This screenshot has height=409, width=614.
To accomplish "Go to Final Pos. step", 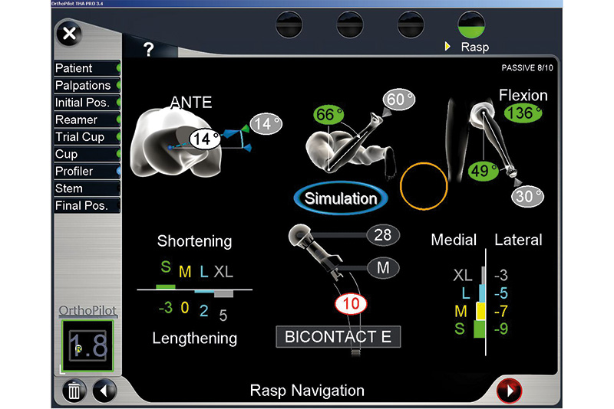I will 87,205.
